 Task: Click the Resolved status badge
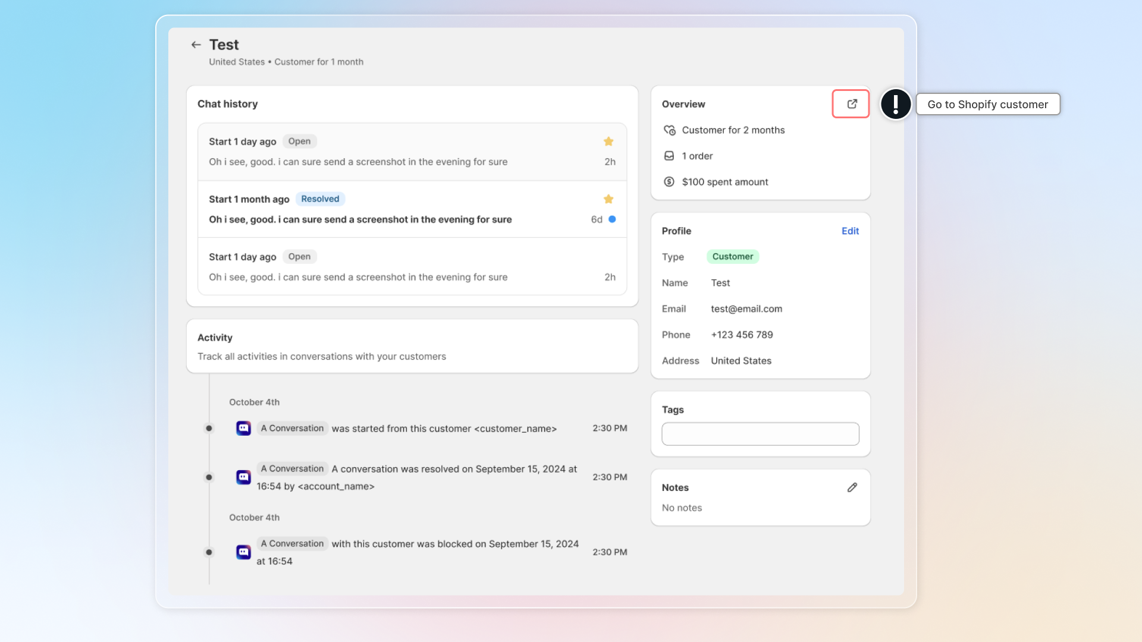(320, 199)
